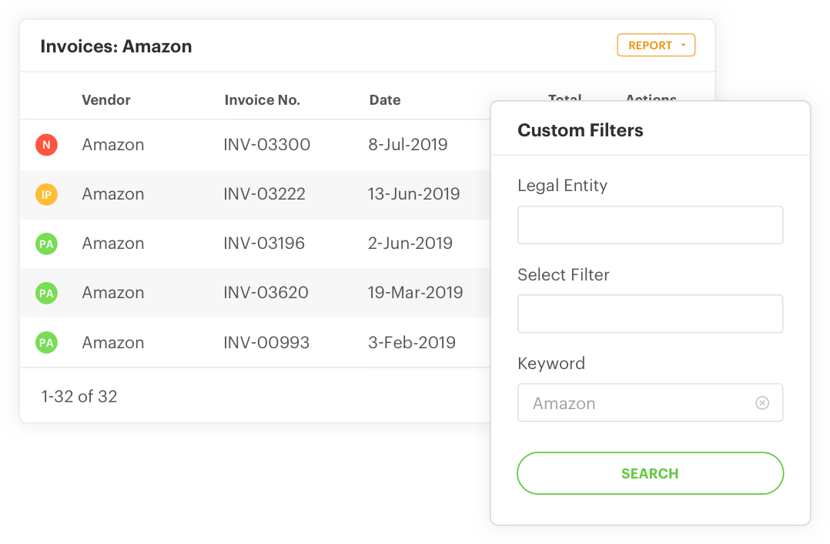This screenshot has width=830, height=544.
Task: Select the Amazon vendor link on row INV-03300
Action: (112, 145)
